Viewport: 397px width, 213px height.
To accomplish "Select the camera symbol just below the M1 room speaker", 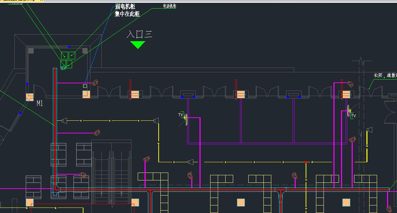I will (x=97, y=132).
